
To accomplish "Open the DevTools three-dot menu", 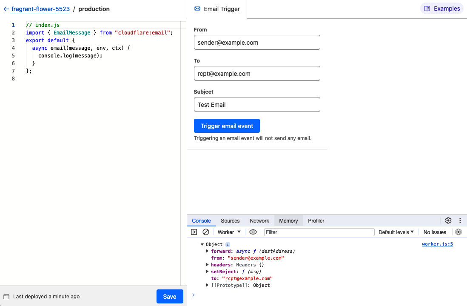I will click(460, 220).
